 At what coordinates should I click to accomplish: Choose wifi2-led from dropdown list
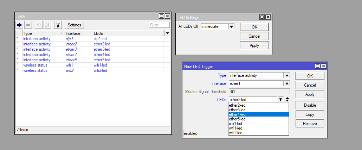click(x=259, y=133)
